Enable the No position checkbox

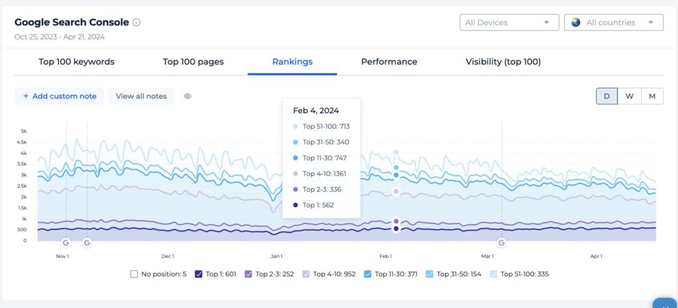pyautogui.click(x=134, y=274)
